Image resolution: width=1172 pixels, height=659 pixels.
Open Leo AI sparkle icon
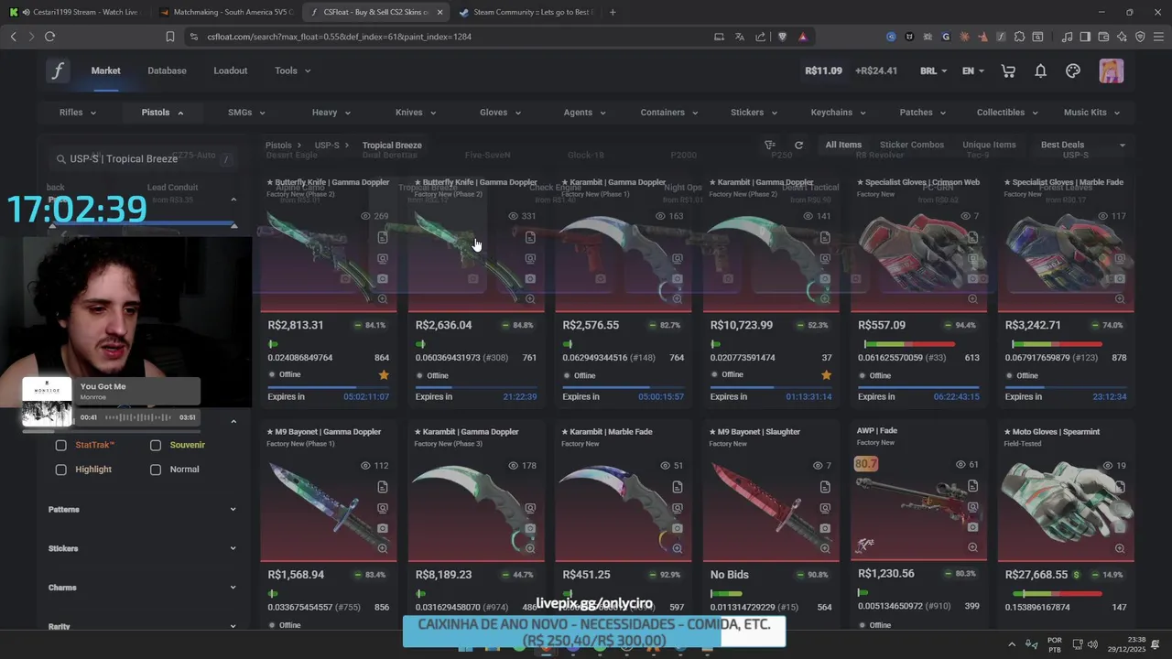click(x=1122, y=37)
